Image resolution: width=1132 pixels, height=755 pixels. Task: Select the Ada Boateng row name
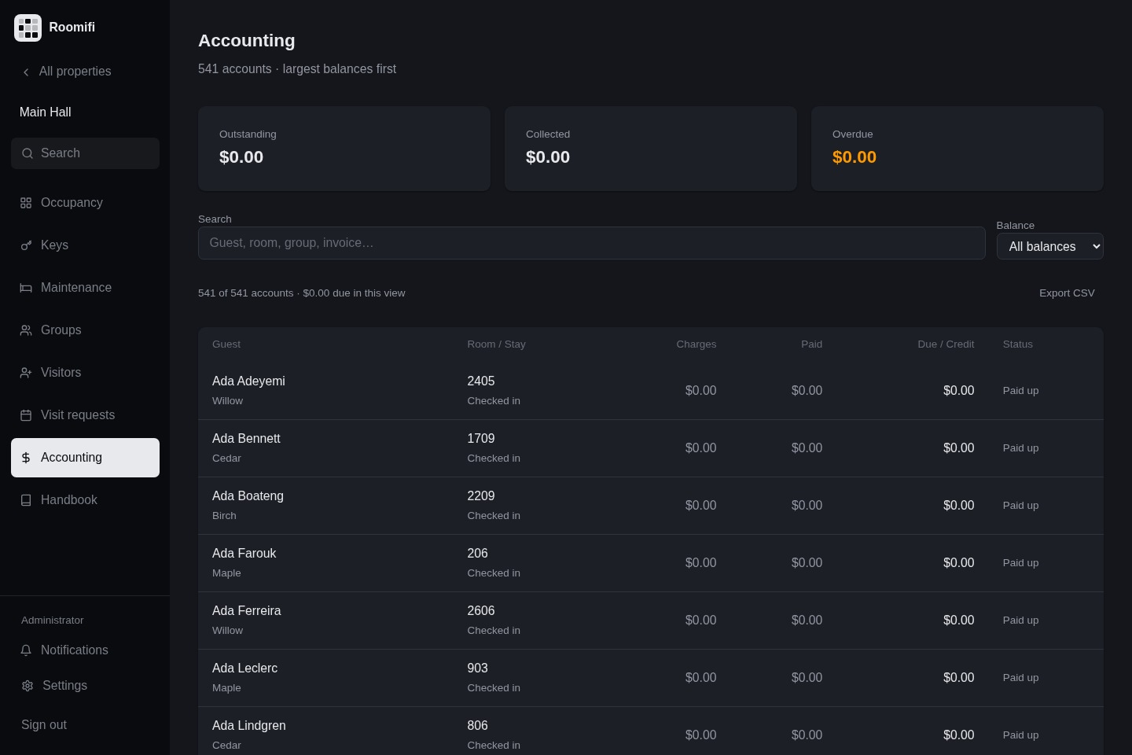coord(248,496)
